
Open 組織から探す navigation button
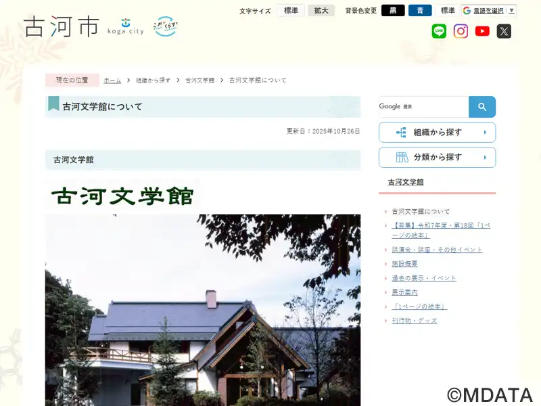[437, 132]
